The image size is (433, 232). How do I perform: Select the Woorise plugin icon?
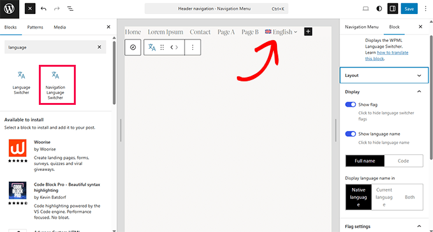[x=18, y=148]
